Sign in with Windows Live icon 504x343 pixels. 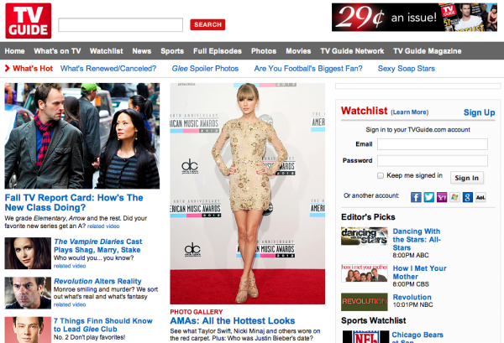coord(454,197)
